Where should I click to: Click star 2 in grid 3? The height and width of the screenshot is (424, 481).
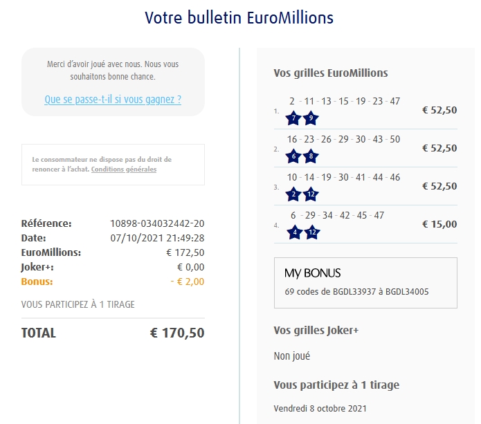pyautogui.click(x=293, y=194)
